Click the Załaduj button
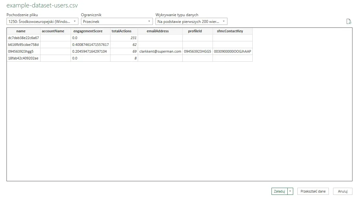 [x=280, y=191]
